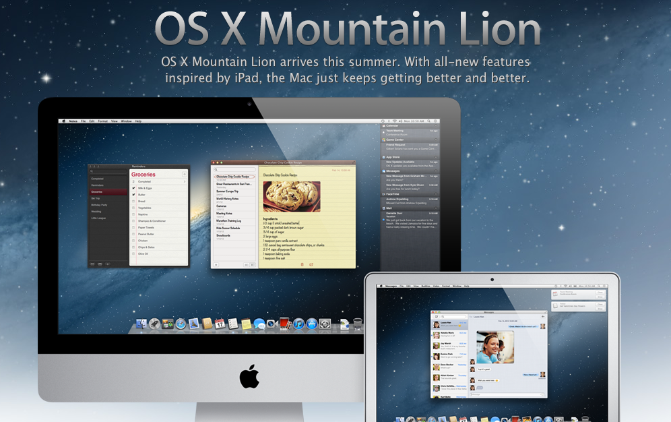Add a new item to Groceries list
The image size is (671, 422).
(x=185, y=174)
